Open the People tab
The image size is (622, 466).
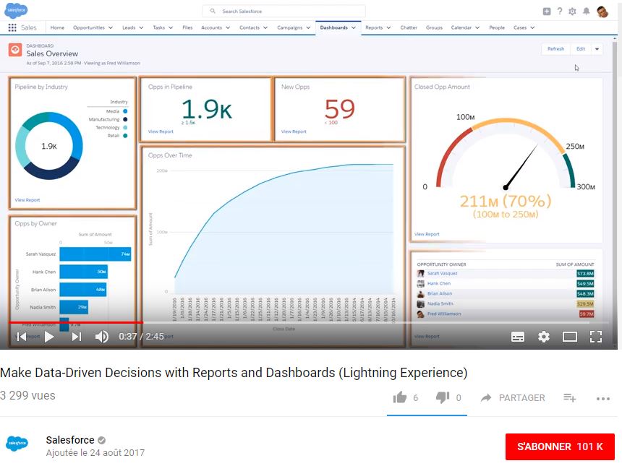[497, 27]
